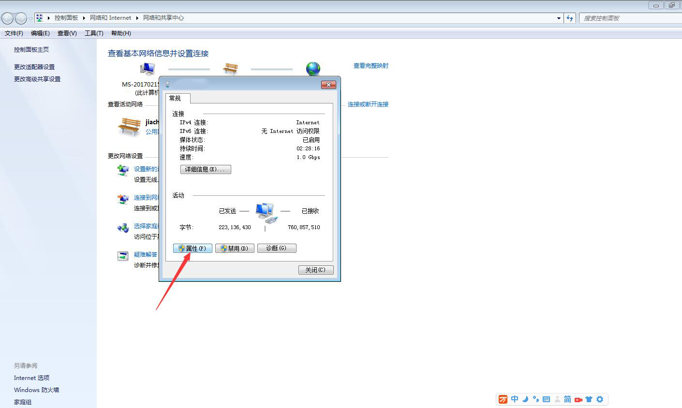Click the 禁用(D) button

235,248
